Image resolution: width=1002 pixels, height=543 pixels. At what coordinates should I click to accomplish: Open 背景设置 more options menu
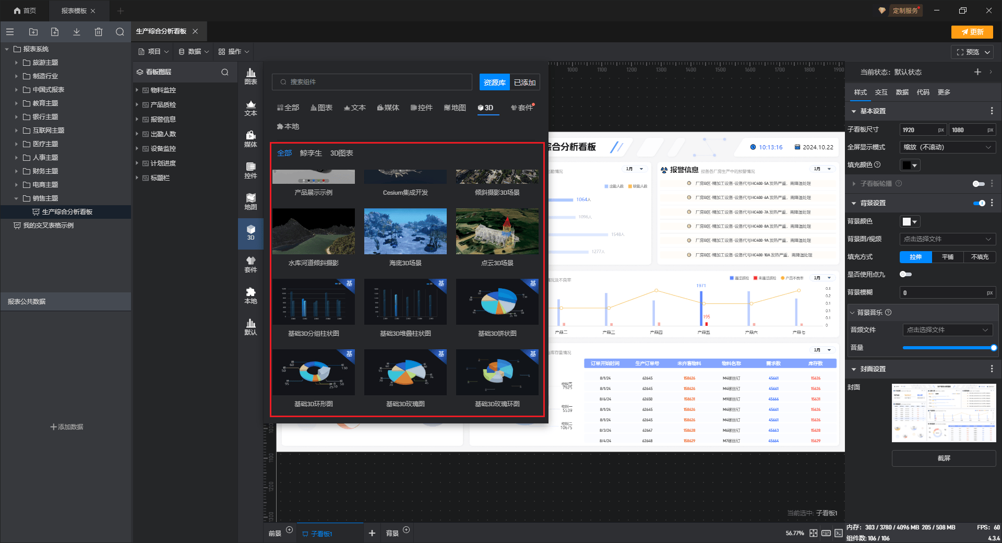[992, 203]
